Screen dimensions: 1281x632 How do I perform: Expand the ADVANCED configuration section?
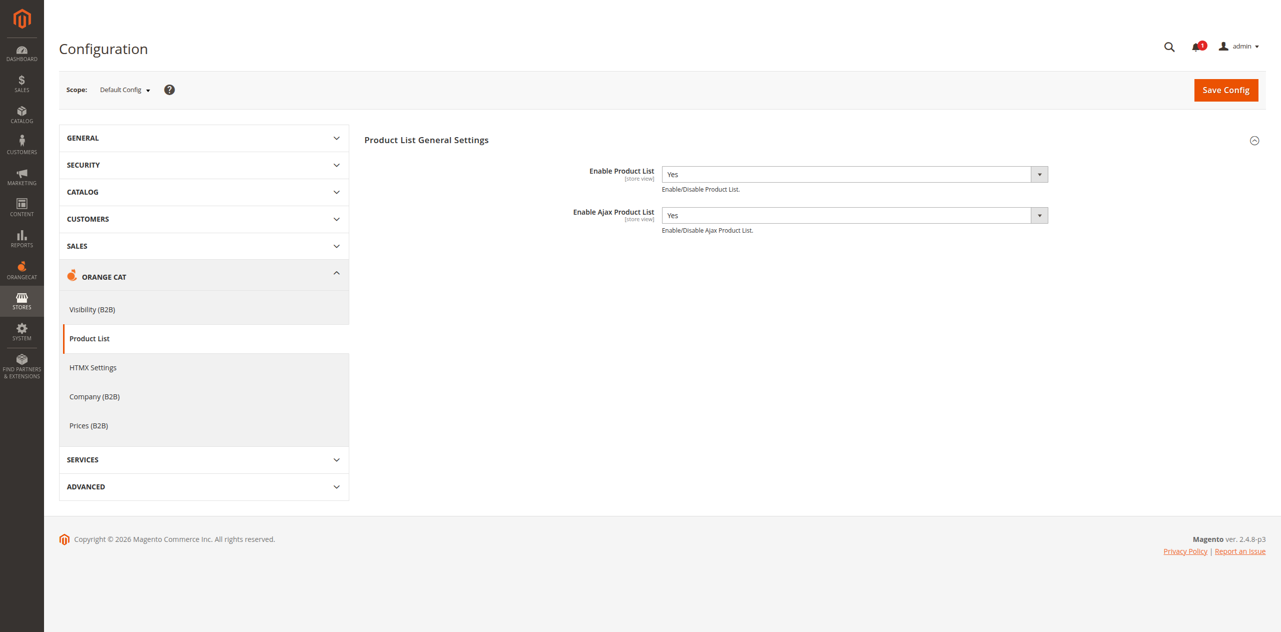click(x=203, y=486)
